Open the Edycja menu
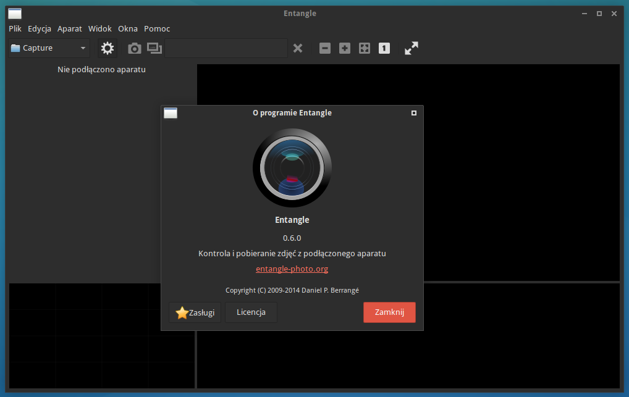The width and height of the screenshot is (629, 397). (40, 28)
